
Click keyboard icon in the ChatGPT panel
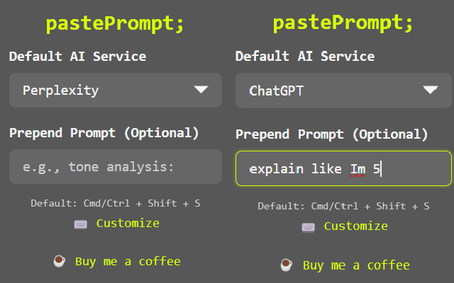(x=309, y=227)
